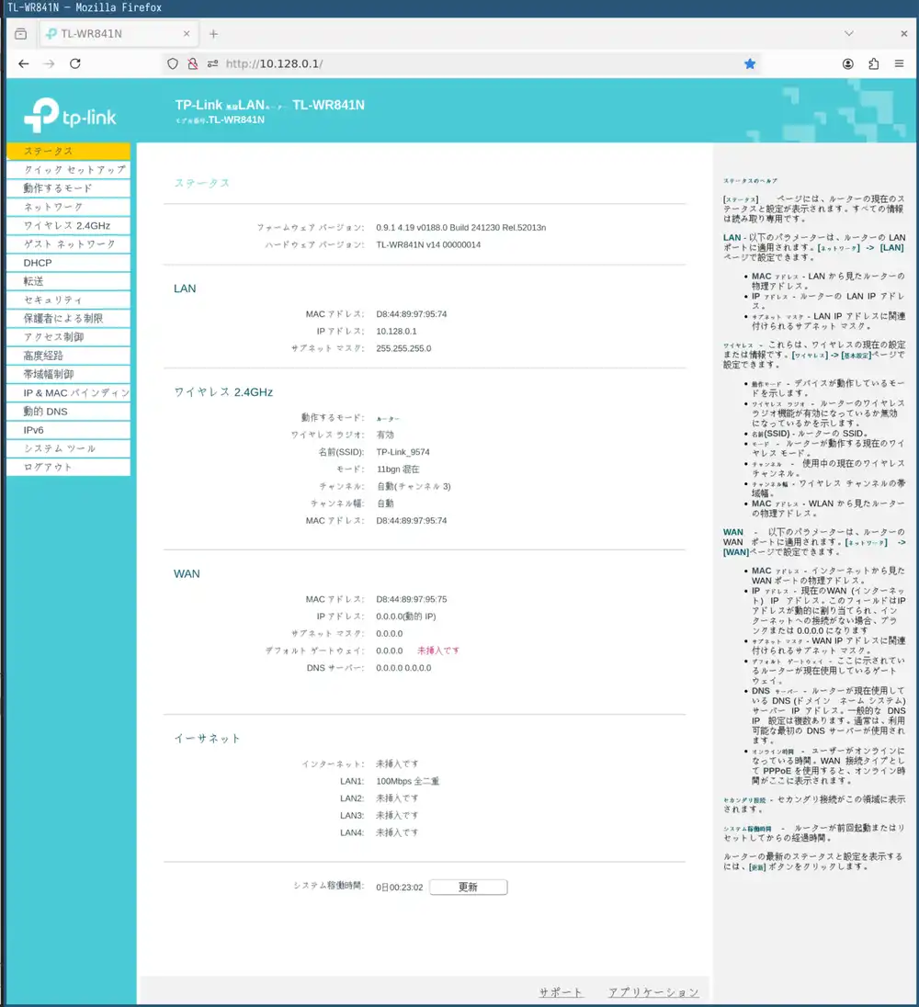The height and width of the screenshot is (1007, 919).
Task: Click the ステータス page heading
Action: click(x=201, y=183)
